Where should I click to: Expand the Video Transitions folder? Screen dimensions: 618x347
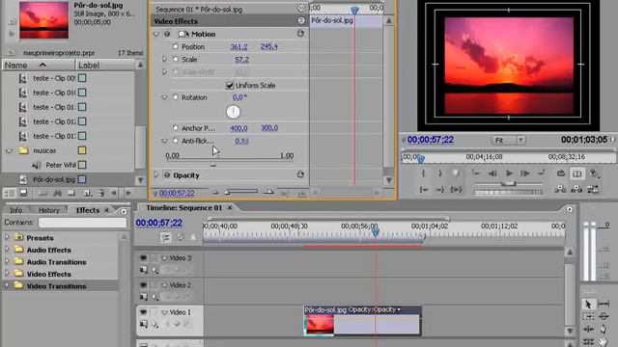(x=7, y=285)
